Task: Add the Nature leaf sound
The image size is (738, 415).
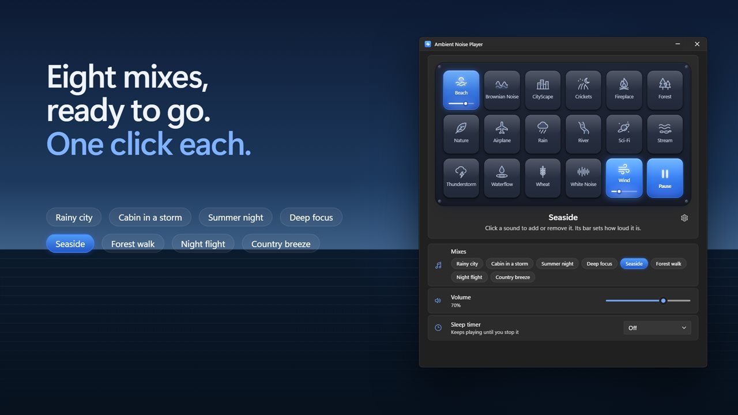Action: (x=461, y=134)
